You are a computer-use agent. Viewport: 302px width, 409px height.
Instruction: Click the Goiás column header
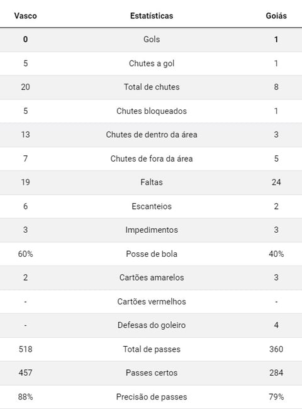[276, 16]
